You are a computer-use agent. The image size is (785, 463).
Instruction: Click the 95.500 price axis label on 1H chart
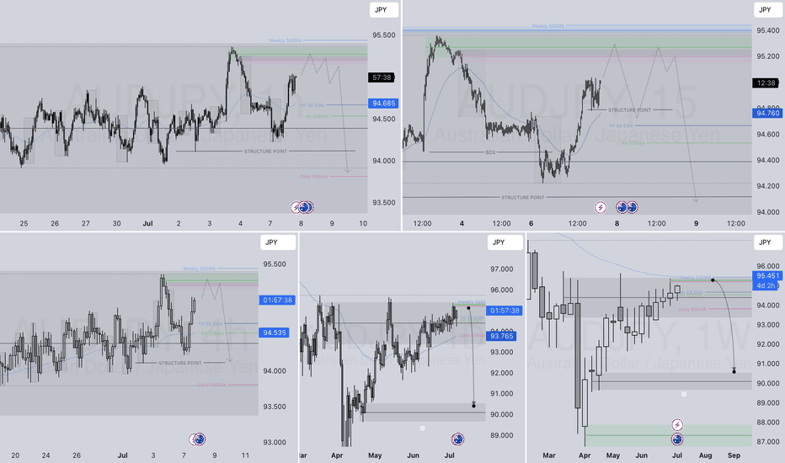(x=383, y=35)
